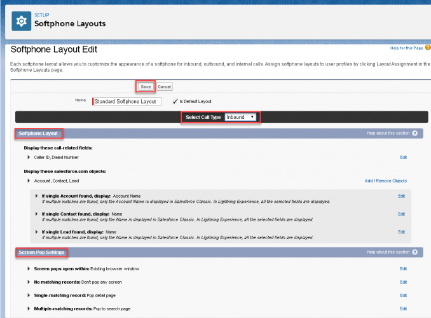This screenshot has height=318, width=431.
Task: Expand the single Account found row
Action: coord(36,196)
